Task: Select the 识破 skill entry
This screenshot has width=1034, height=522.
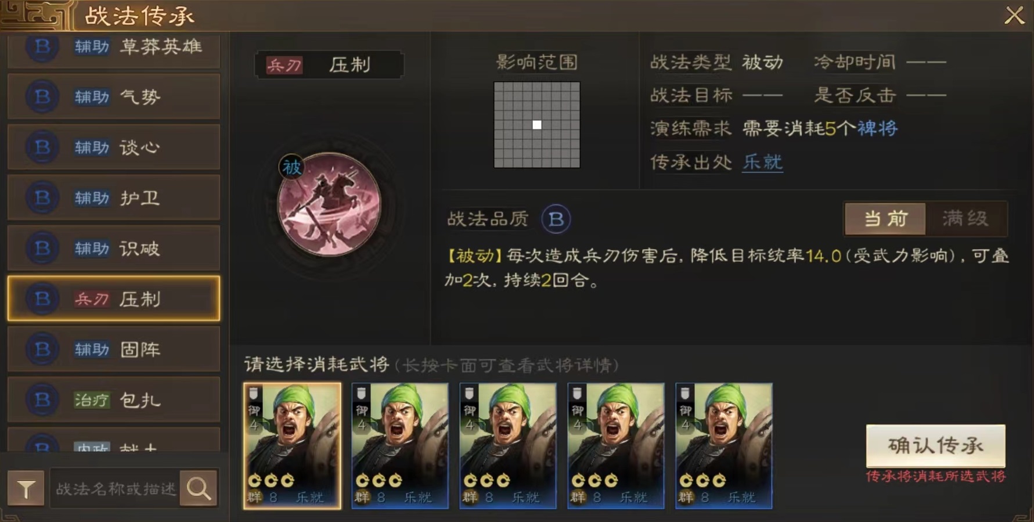Action: tap(114, 249)
